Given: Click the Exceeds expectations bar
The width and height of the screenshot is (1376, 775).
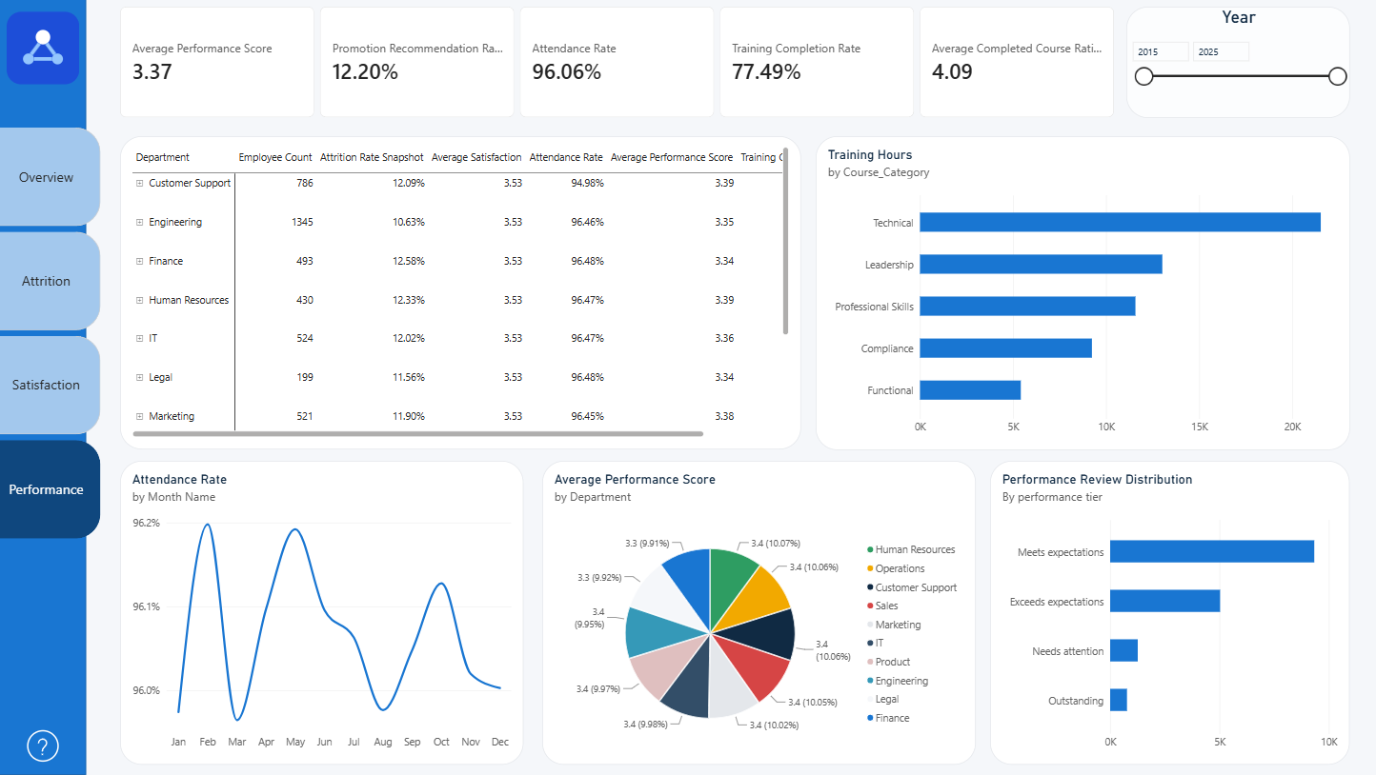Looking at the screenshot, I should click(x=1165, y=601).
